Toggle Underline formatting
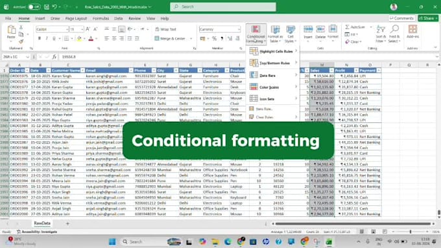441x248 pixels. 54,38
